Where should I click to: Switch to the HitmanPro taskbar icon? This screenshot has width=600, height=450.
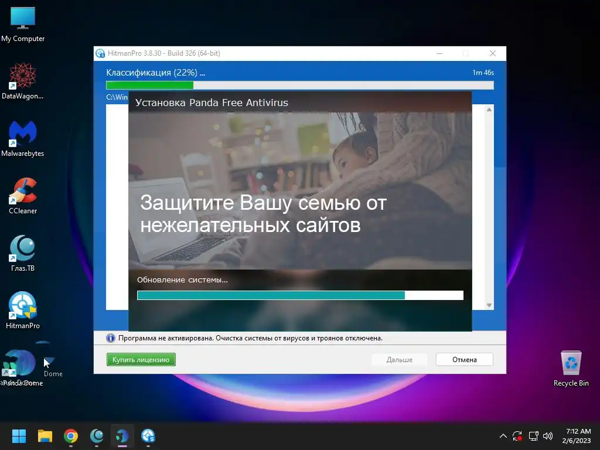(148, 436)
